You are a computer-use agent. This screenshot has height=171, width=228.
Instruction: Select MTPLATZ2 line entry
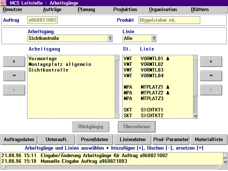pyautogui.click(x=152, y=93)
